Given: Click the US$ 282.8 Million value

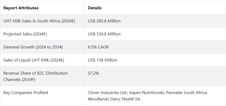Looking at the screenshot, I should click(104, 21).
